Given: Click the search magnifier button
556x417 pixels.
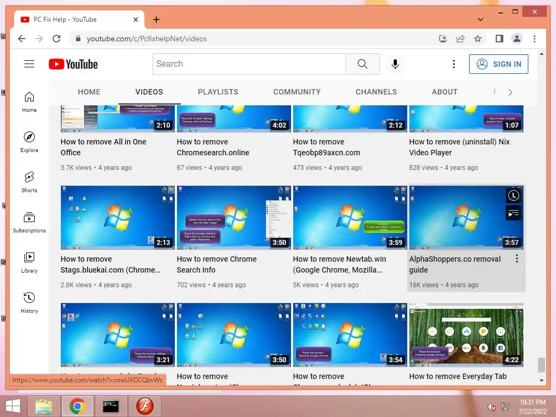Looking at the screenshot, I should click(362, 64).
